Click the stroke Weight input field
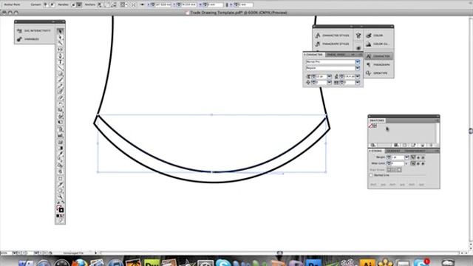This screenshot has width=473, height=266. coord(398,157)
